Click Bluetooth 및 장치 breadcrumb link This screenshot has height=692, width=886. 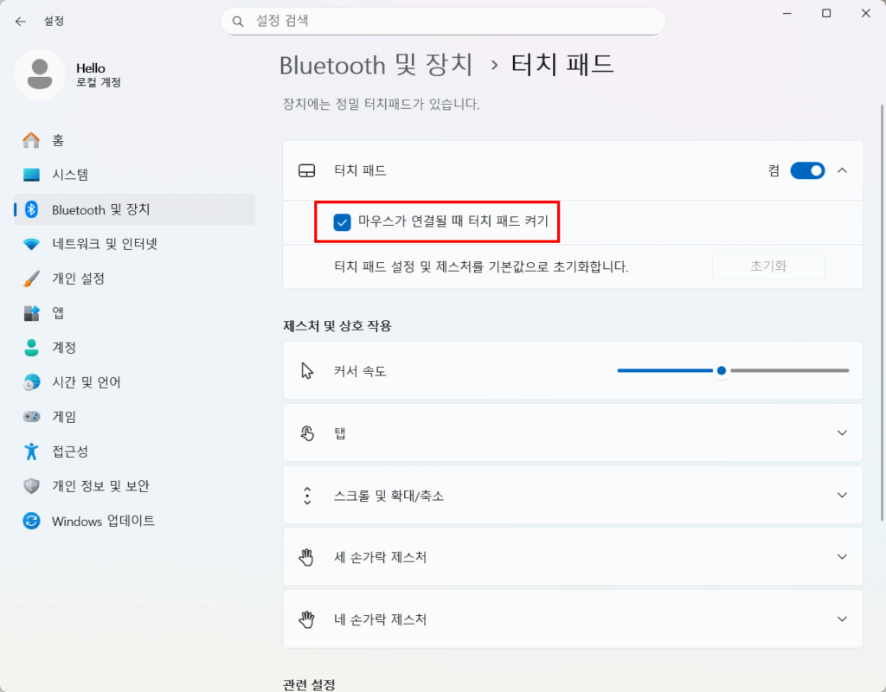[x=376, y=65]
